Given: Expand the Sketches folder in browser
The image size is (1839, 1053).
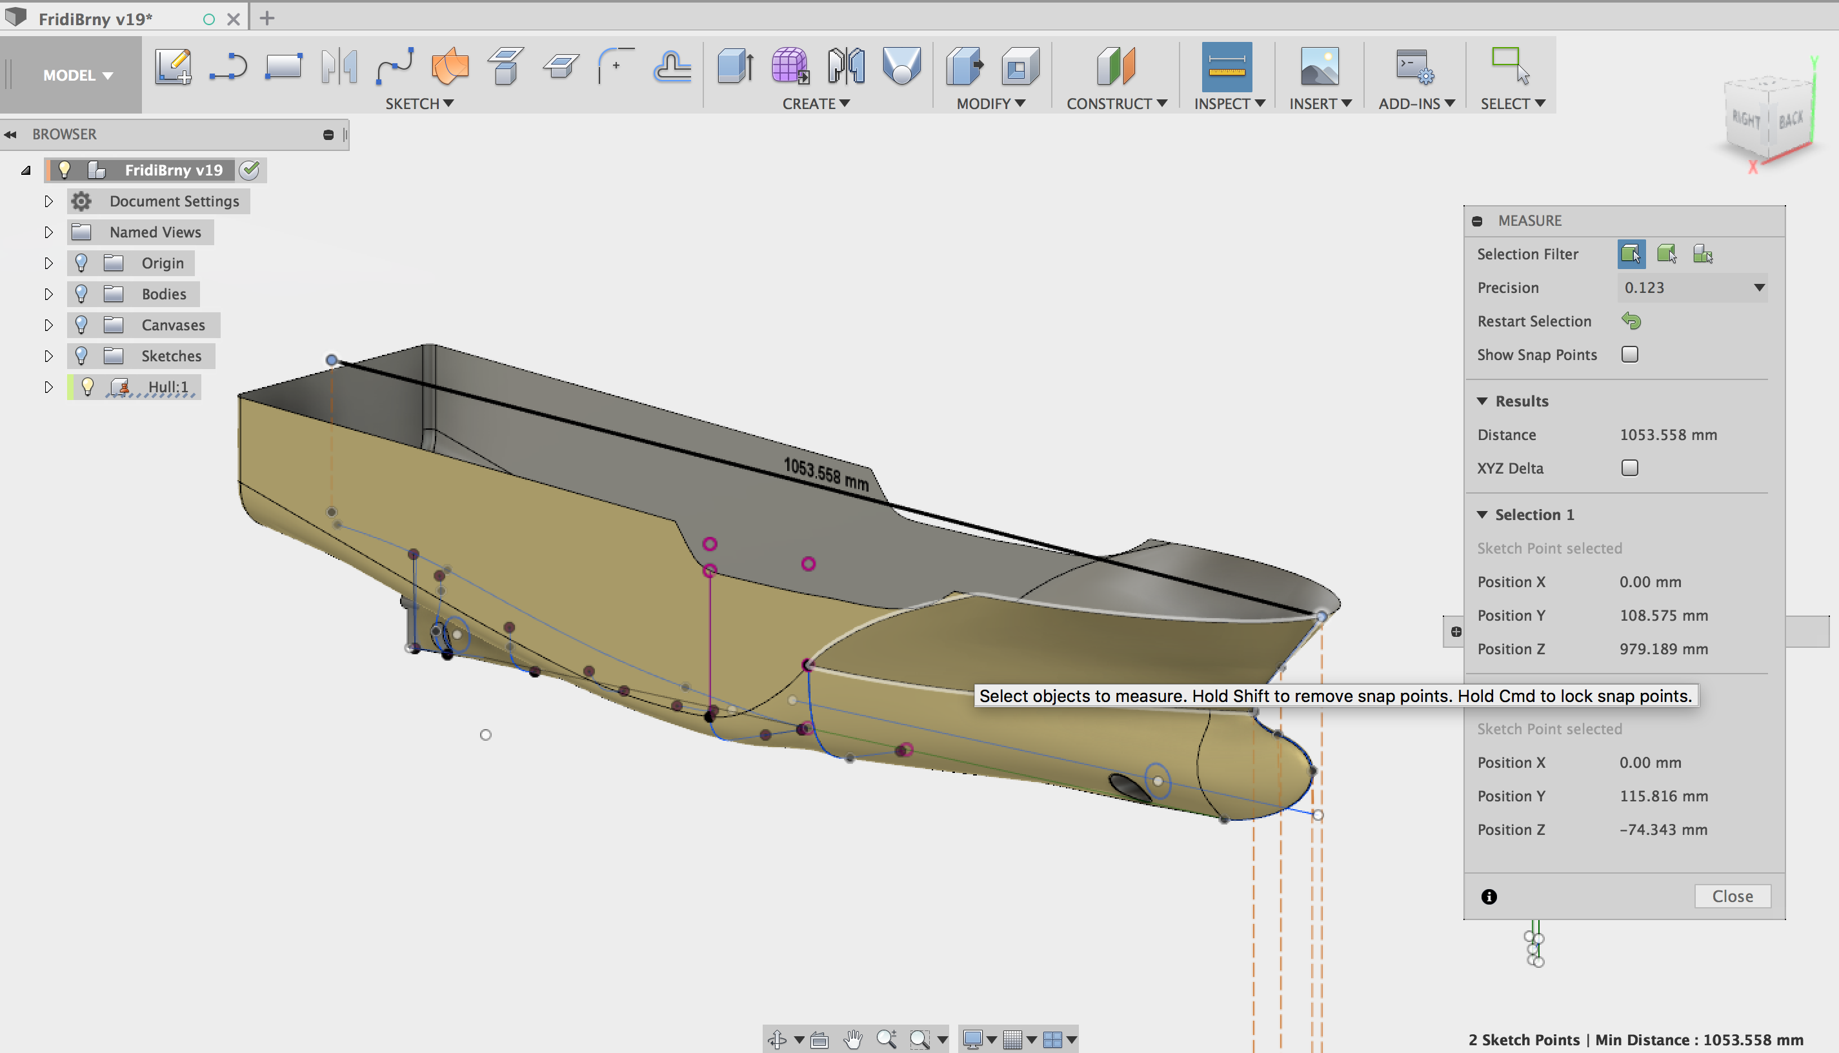Looking at the screenshot, I should point(48,356).
